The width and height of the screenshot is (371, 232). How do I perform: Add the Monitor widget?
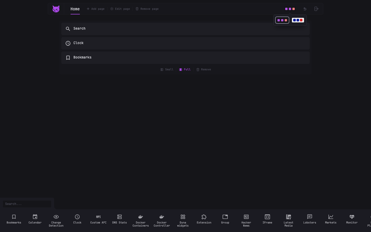click(352, 219)
